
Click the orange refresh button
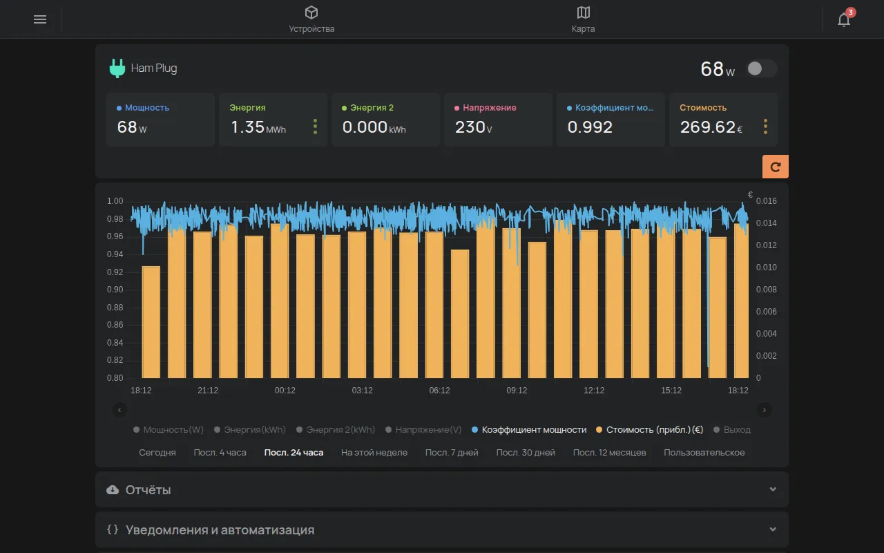click(x=776, y=167)
